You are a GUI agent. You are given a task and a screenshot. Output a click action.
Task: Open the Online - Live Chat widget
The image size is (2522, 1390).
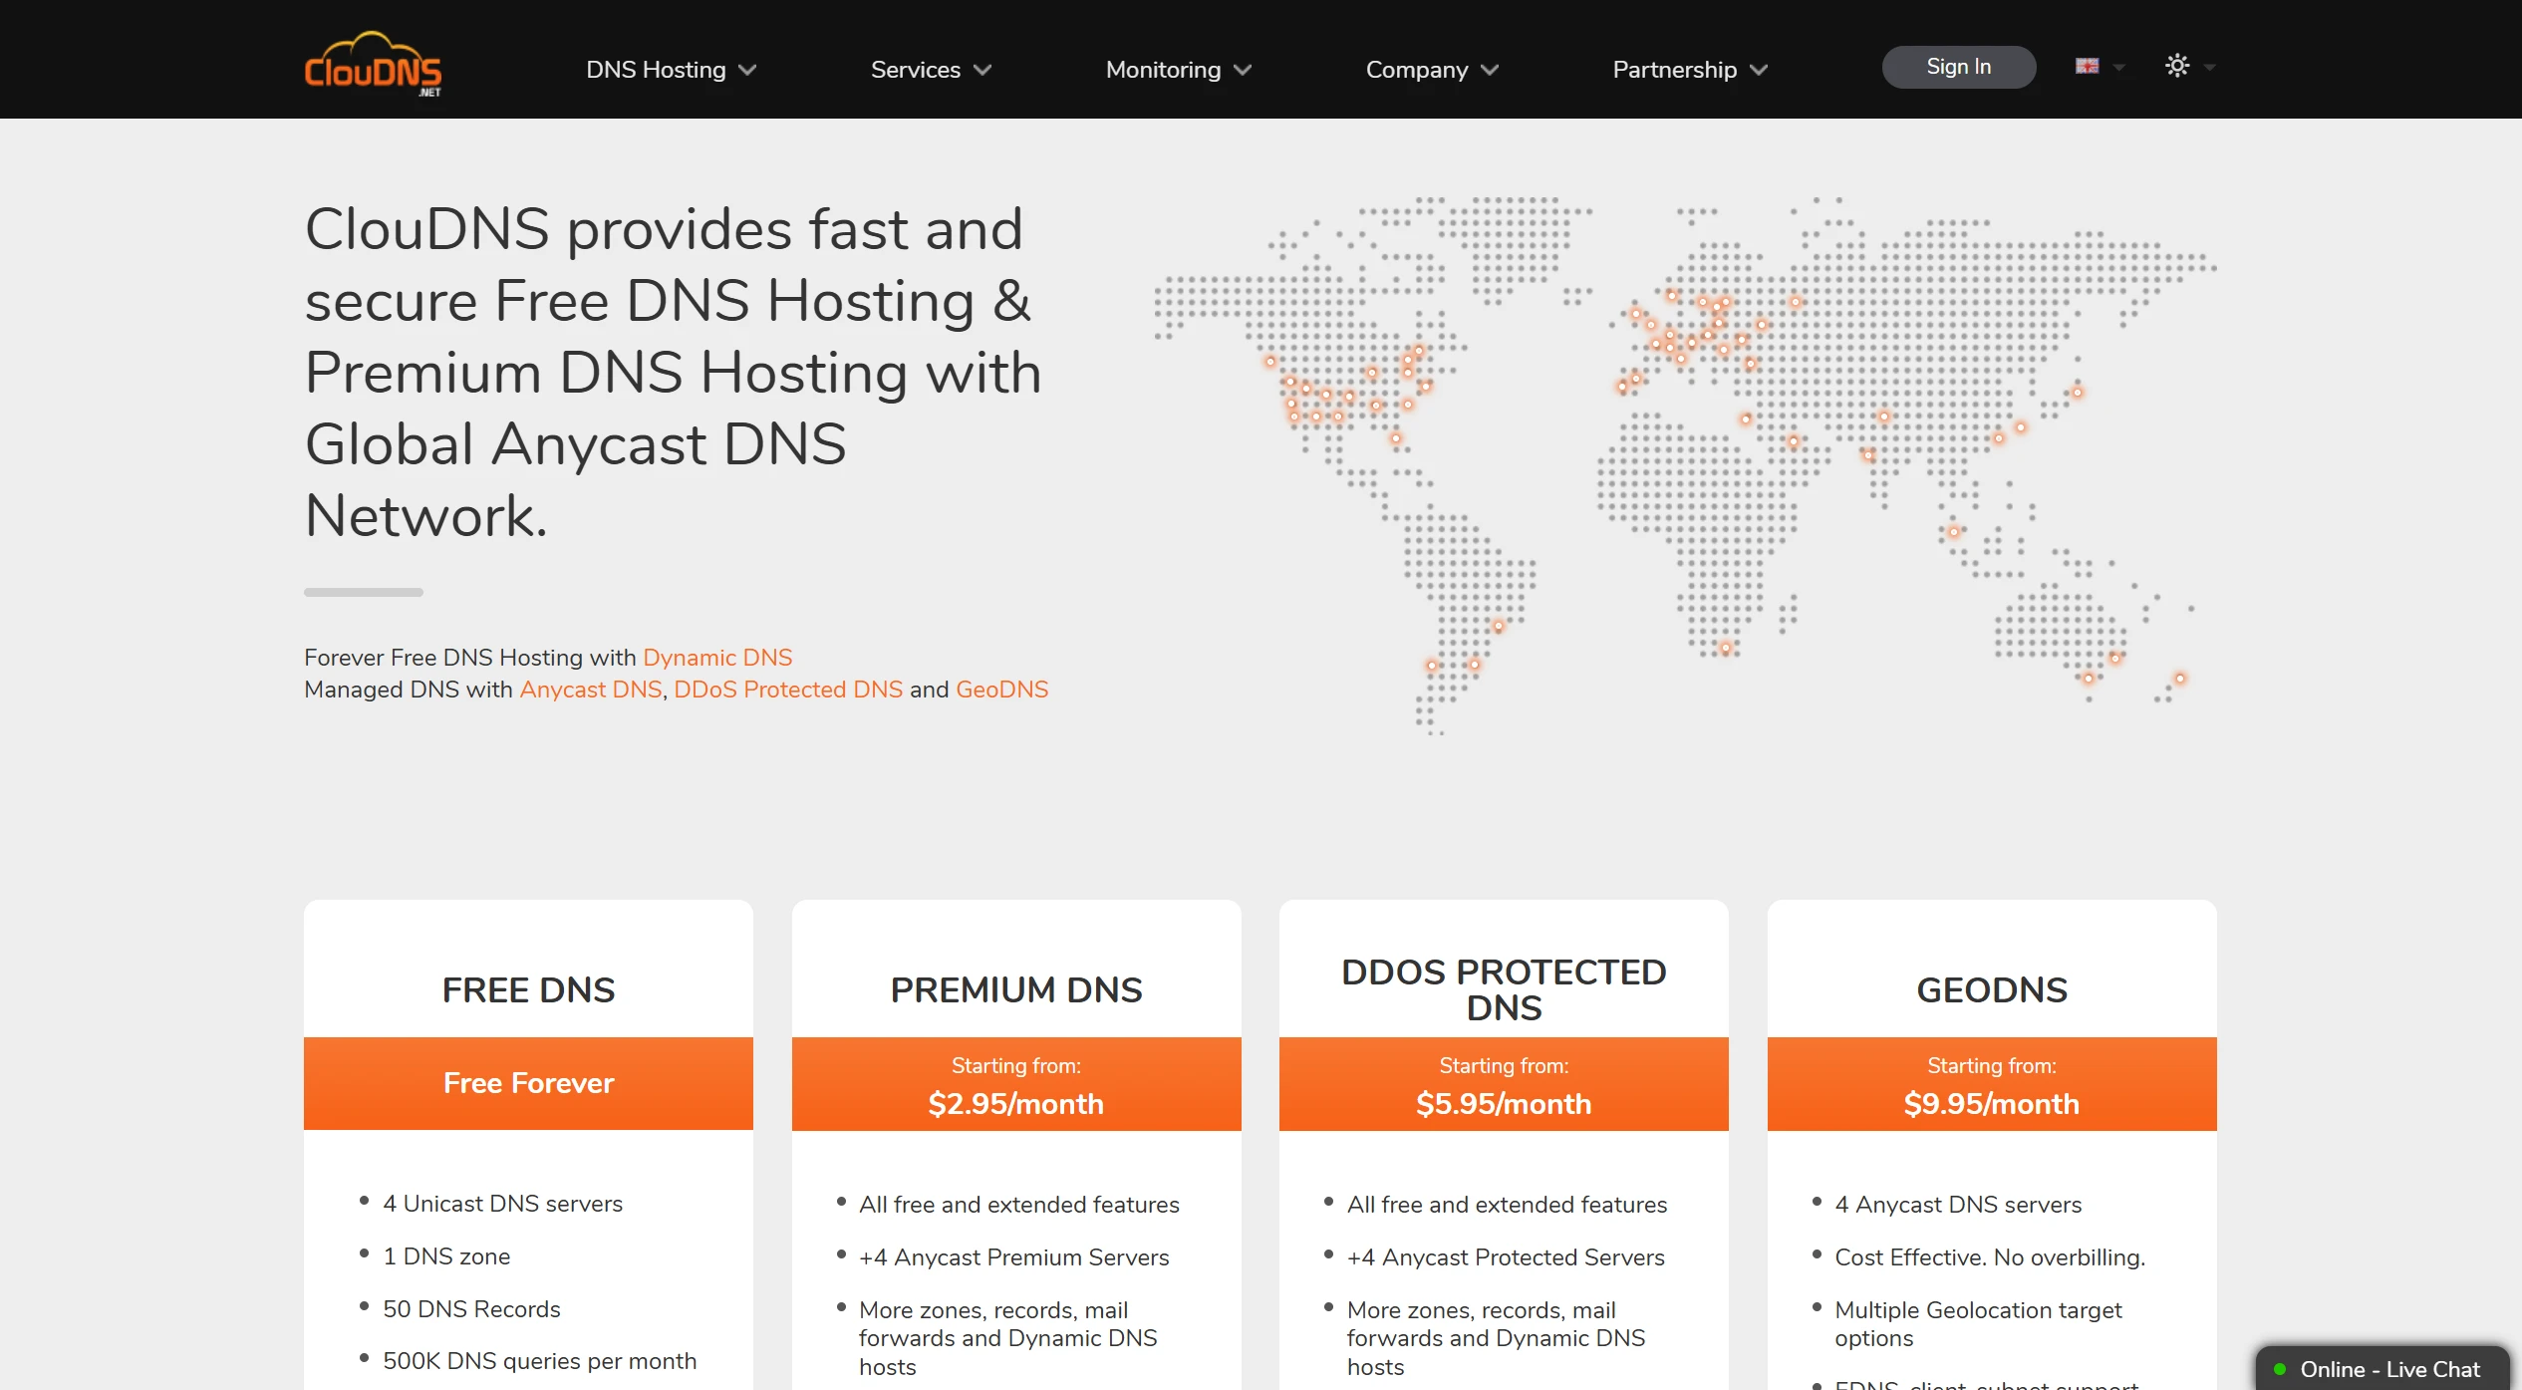coord(2382,1369)
